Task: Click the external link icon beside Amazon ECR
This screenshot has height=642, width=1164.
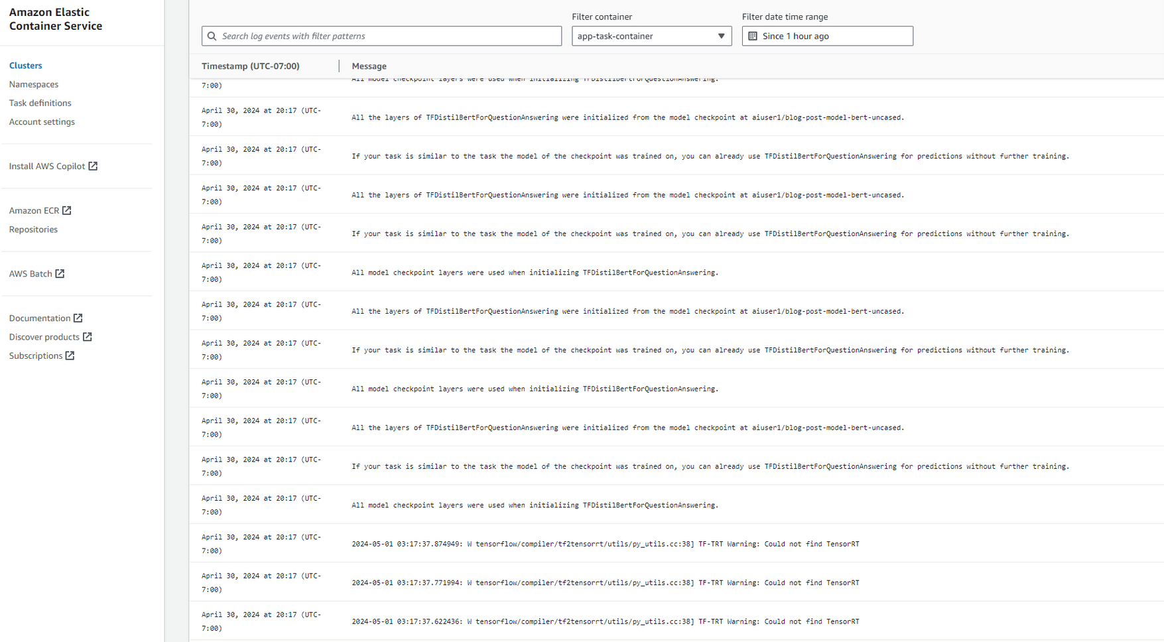Action: click(x=66, y=210)
